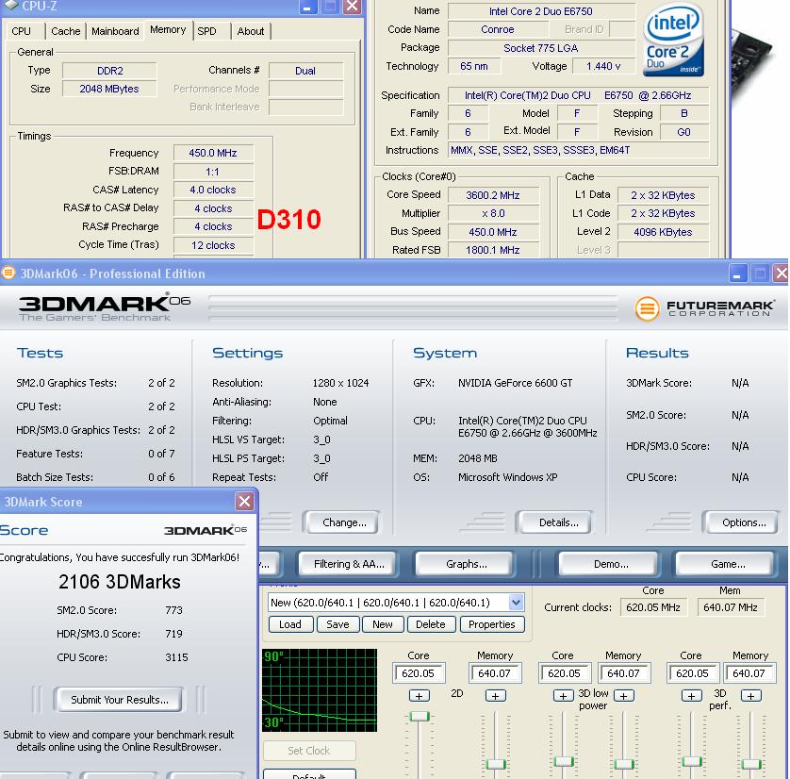Click the GFX value NVIDIA GeForce 6600 GT
The width and height of the screenshot is (790, 779).
(515, 383)
